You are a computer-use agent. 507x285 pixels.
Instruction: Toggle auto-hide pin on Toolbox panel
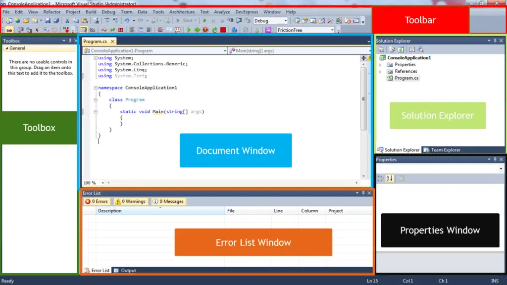click(70, 41)
